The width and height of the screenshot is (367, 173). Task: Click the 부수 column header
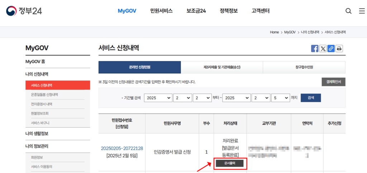pyautogui.click(x=206, y=124)
